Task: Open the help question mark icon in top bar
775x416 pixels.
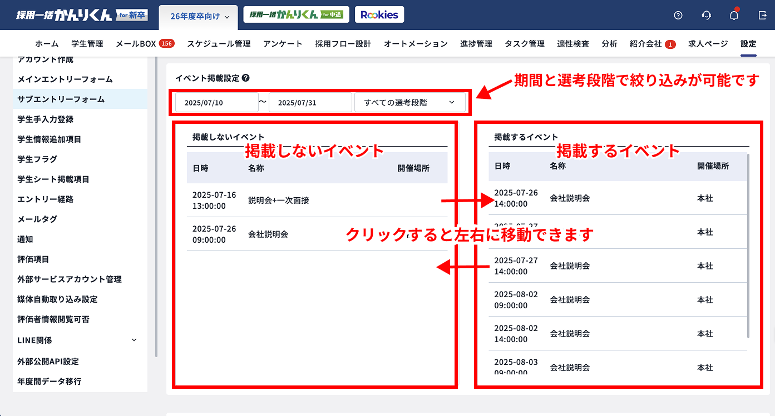Action: 678,15
